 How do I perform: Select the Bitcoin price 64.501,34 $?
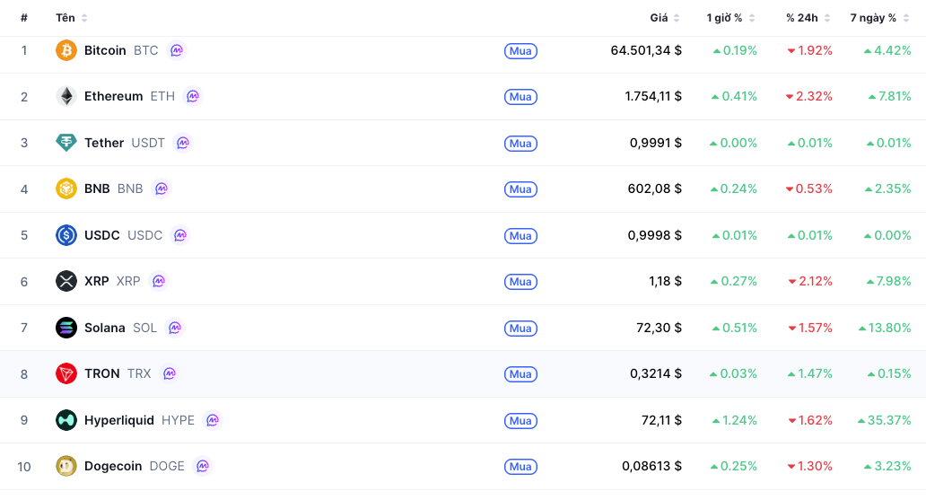pyautogui.click(x=646, y=50)
